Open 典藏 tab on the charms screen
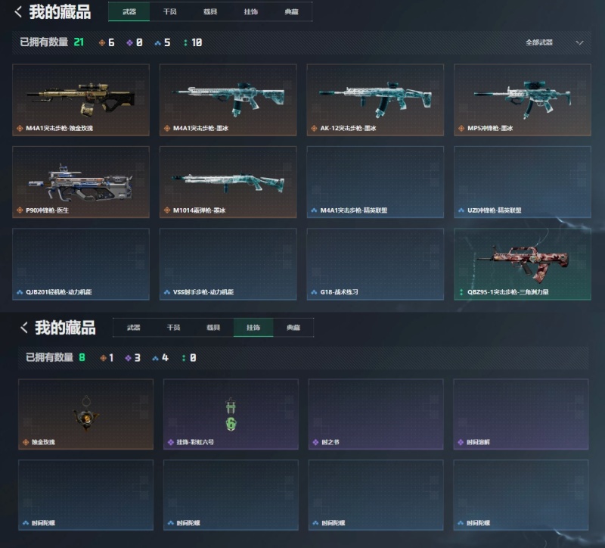The image size is (605, 548). coord(293,328)
